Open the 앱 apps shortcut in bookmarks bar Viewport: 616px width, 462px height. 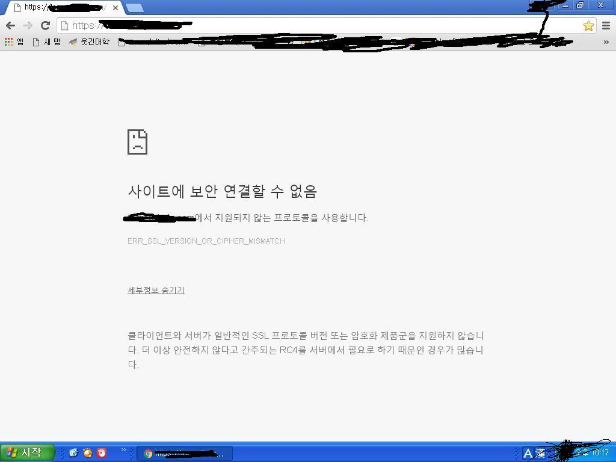14,42
